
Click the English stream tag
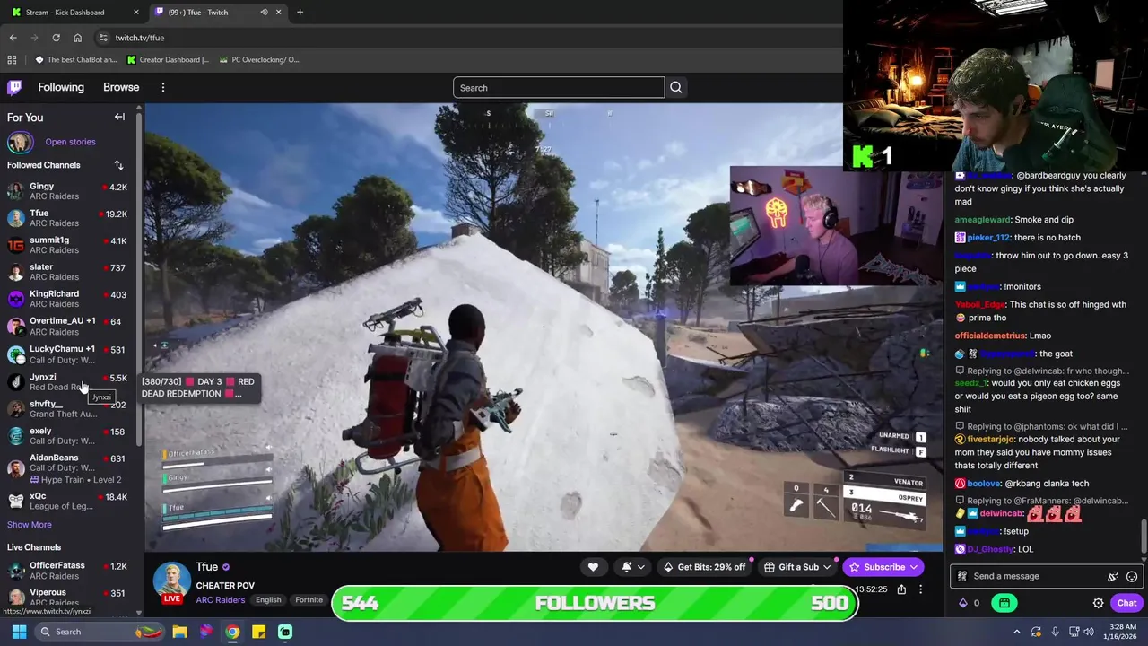click(x=268, y=599)
